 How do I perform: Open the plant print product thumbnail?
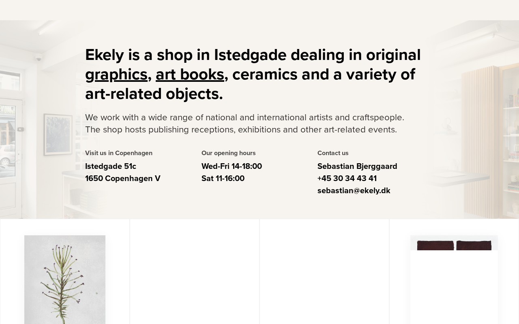point(65,279)
